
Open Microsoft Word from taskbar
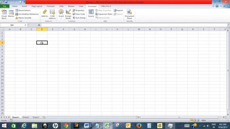coord(86,126)
